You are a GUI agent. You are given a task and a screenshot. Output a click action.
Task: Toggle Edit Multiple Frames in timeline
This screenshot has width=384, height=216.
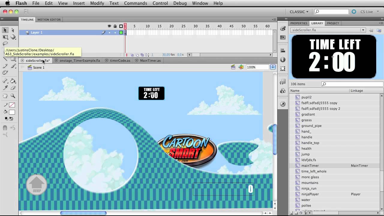(142, 55)
